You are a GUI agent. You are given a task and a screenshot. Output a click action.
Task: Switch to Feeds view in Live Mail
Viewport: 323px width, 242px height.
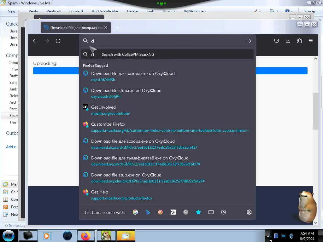11,207
